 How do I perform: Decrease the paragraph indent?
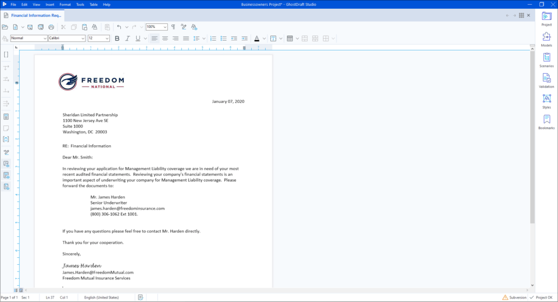click(x=234, y=38)
